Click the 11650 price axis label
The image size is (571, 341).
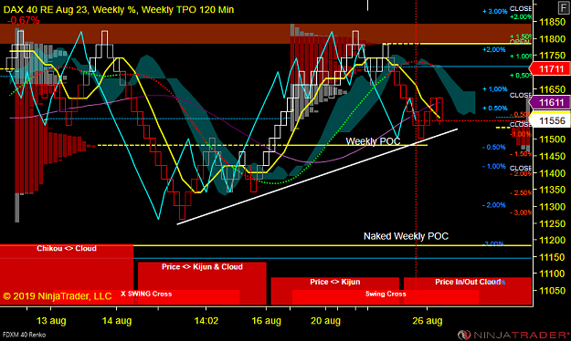pyautogui.click(x=552, y=89)
